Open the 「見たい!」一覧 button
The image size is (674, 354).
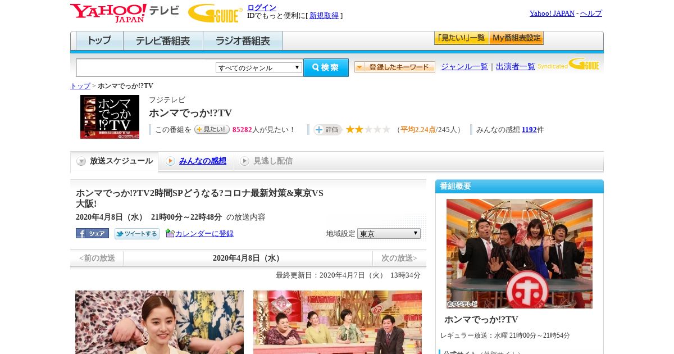[461, 38]
